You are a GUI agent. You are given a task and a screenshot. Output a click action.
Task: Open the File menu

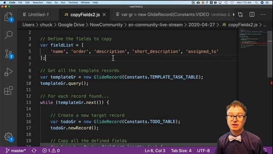tap(20, 3)
